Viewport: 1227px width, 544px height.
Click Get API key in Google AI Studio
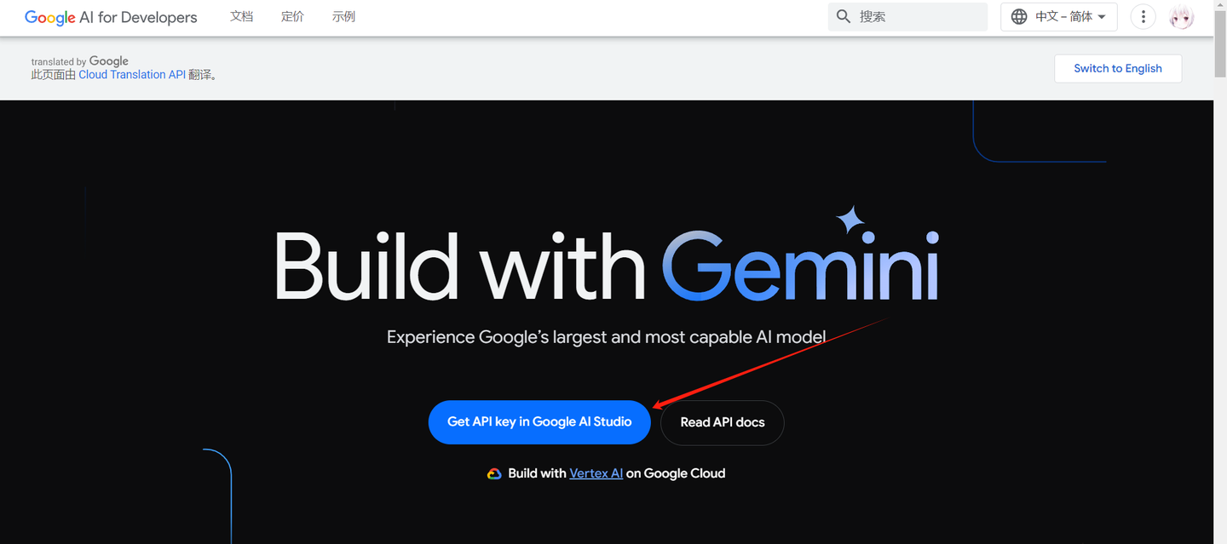click(539, 421)
